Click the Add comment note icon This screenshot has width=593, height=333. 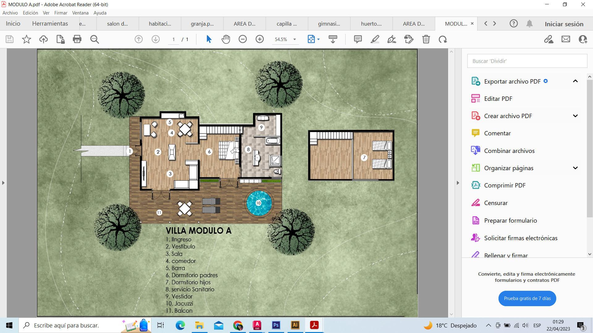point(358,39)
